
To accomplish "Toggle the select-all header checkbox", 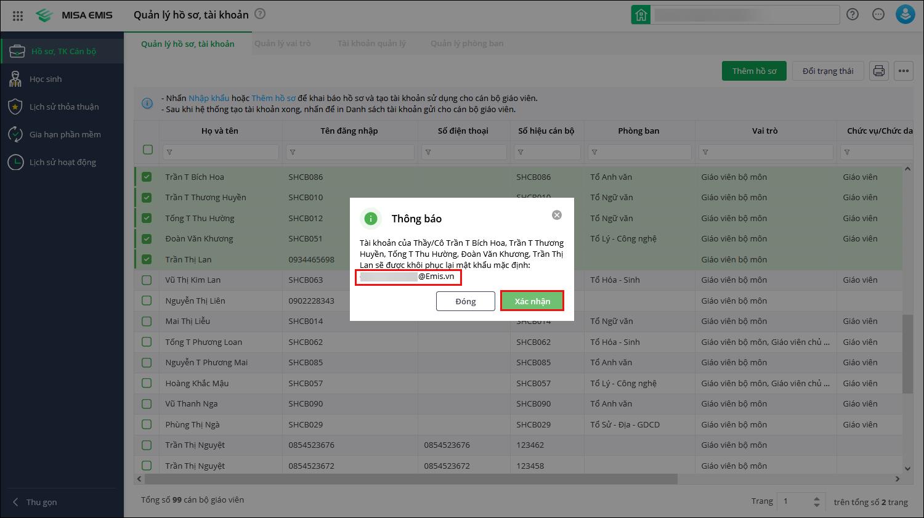I will point(148,149).
